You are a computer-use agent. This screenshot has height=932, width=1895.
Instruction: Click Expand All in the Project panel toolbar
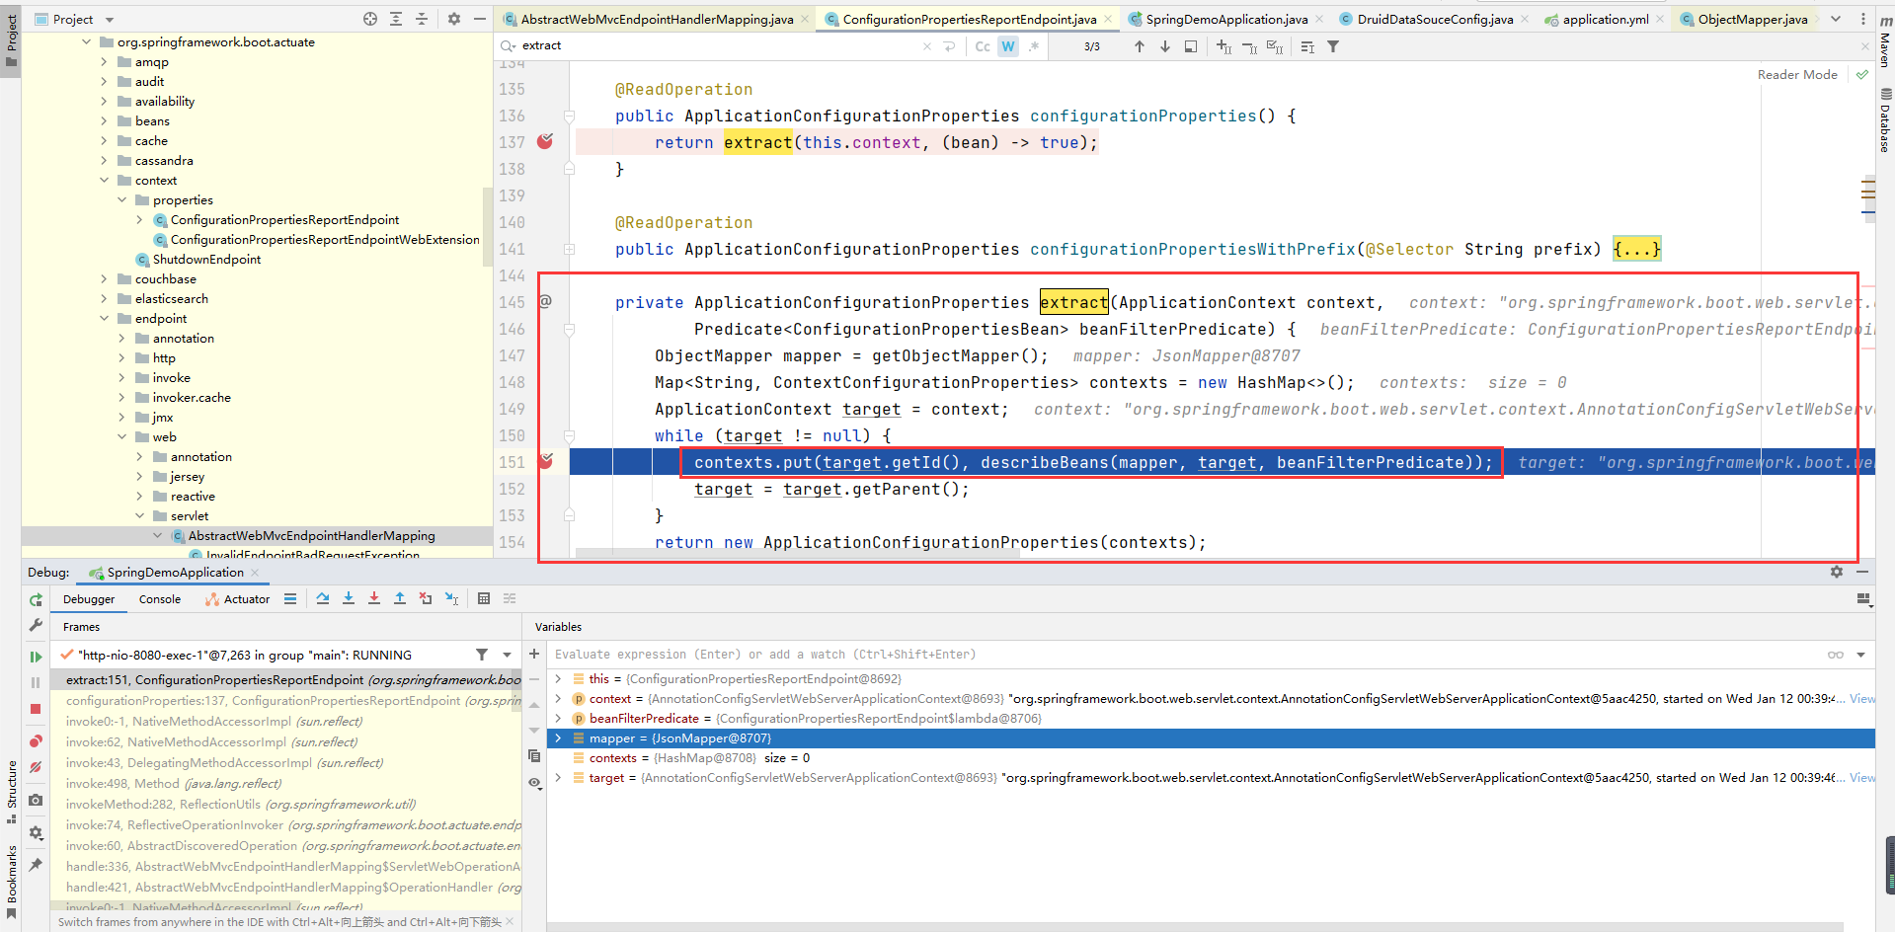point(396,19)
